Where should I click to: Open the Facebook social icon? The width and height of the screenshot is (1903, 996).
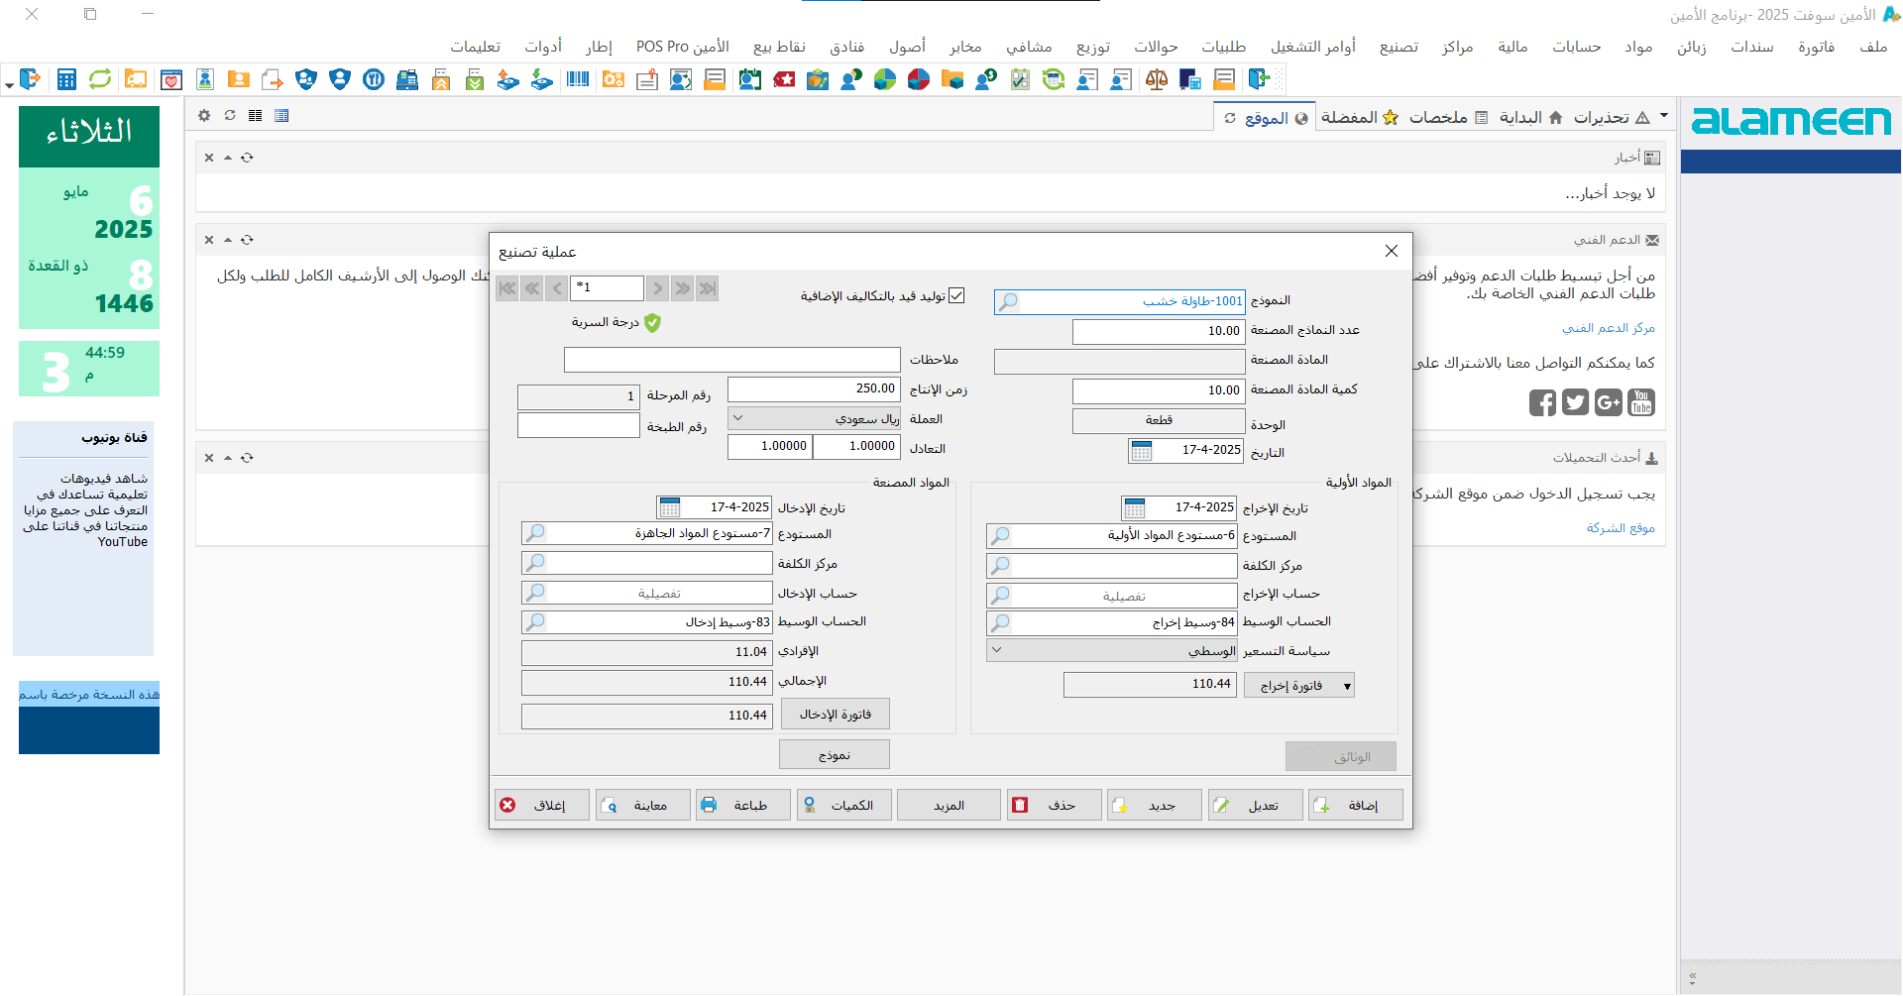click(x=1542, y=402)
